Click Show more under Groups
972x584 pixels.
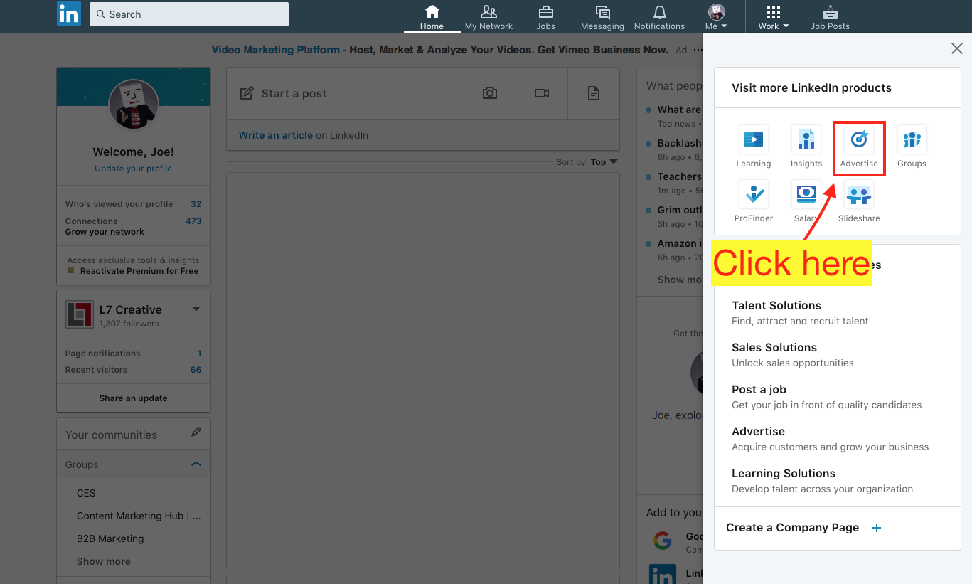104,561
